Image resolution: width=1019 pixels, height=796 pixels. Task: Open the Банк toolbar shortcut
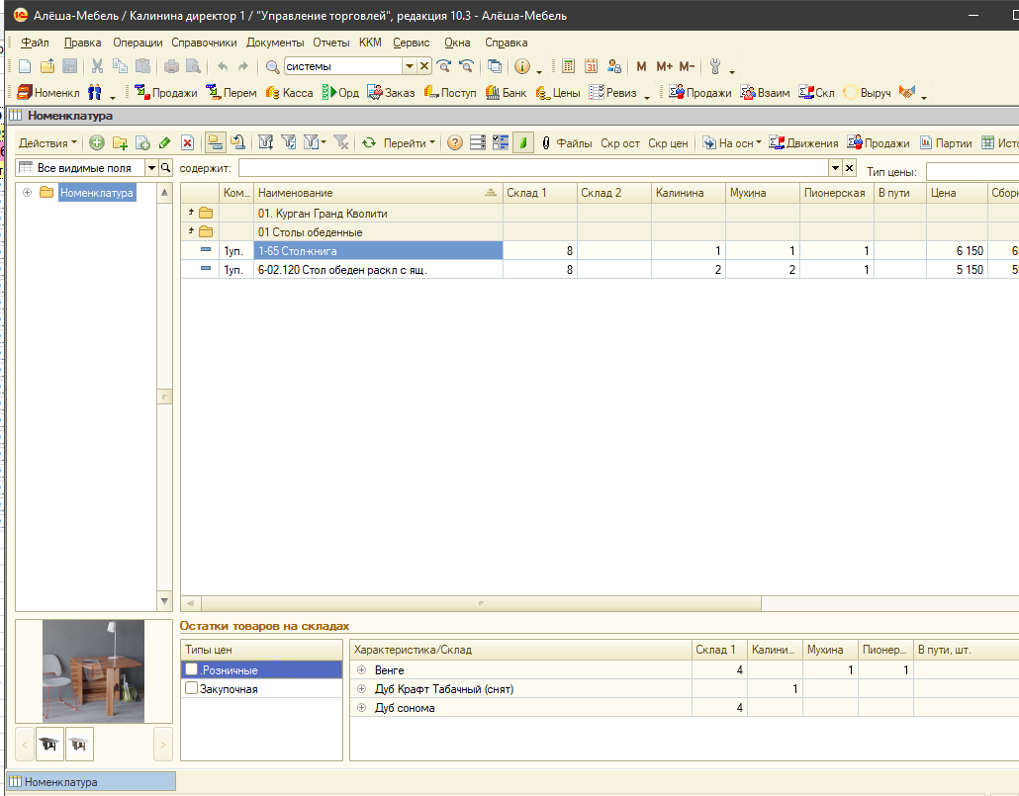pyautogui.click(x=506, y=93)
